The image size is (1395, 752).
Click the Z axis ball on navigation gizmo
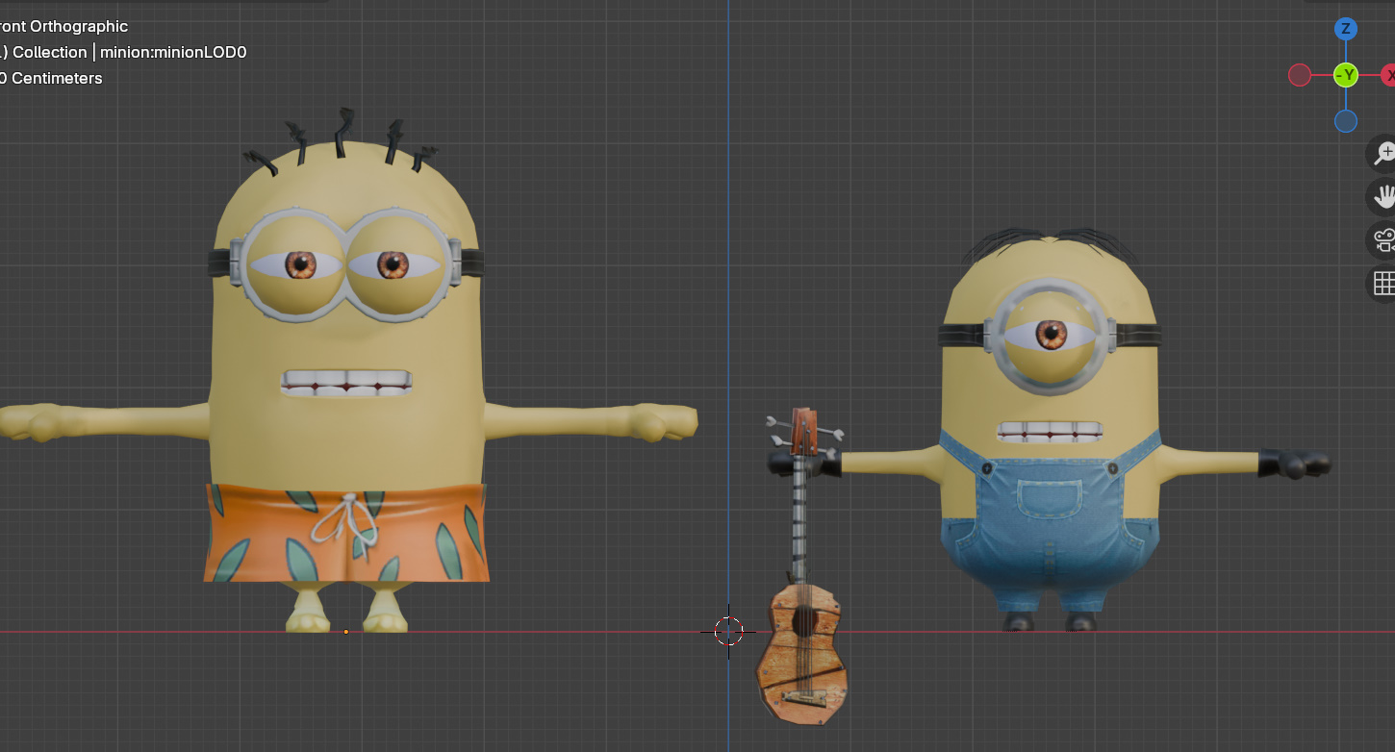click(x=1345, y=29)
